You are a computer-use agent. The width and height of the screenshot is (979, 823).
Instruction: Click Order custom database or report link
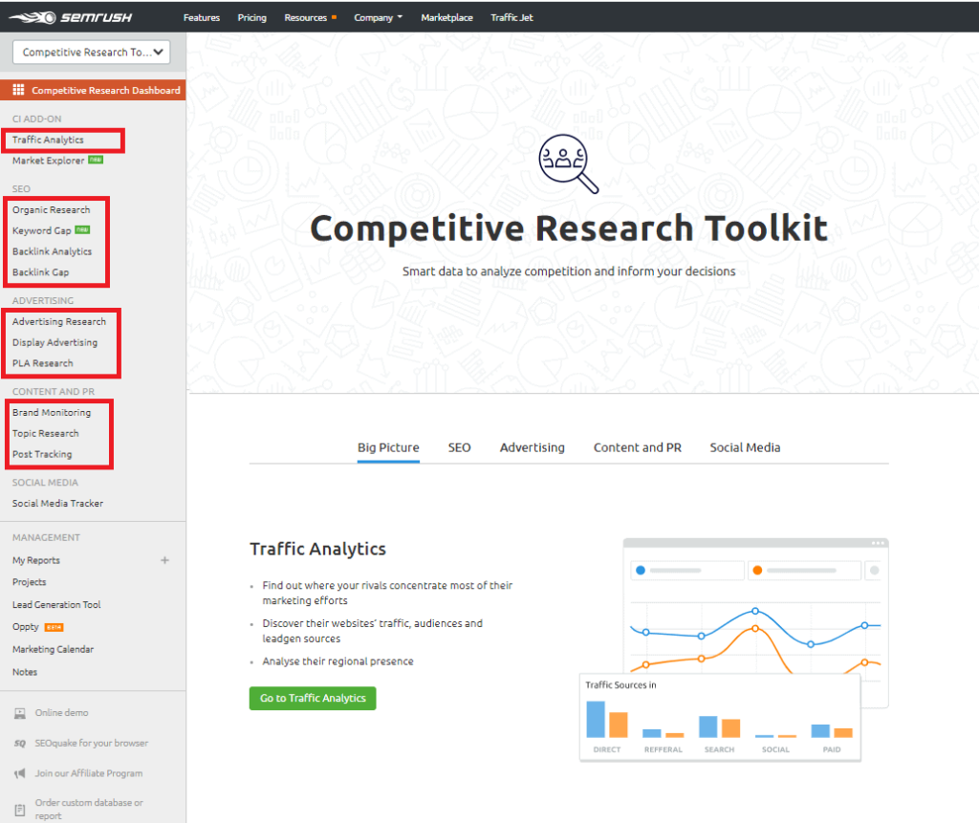tap(89, 810)
